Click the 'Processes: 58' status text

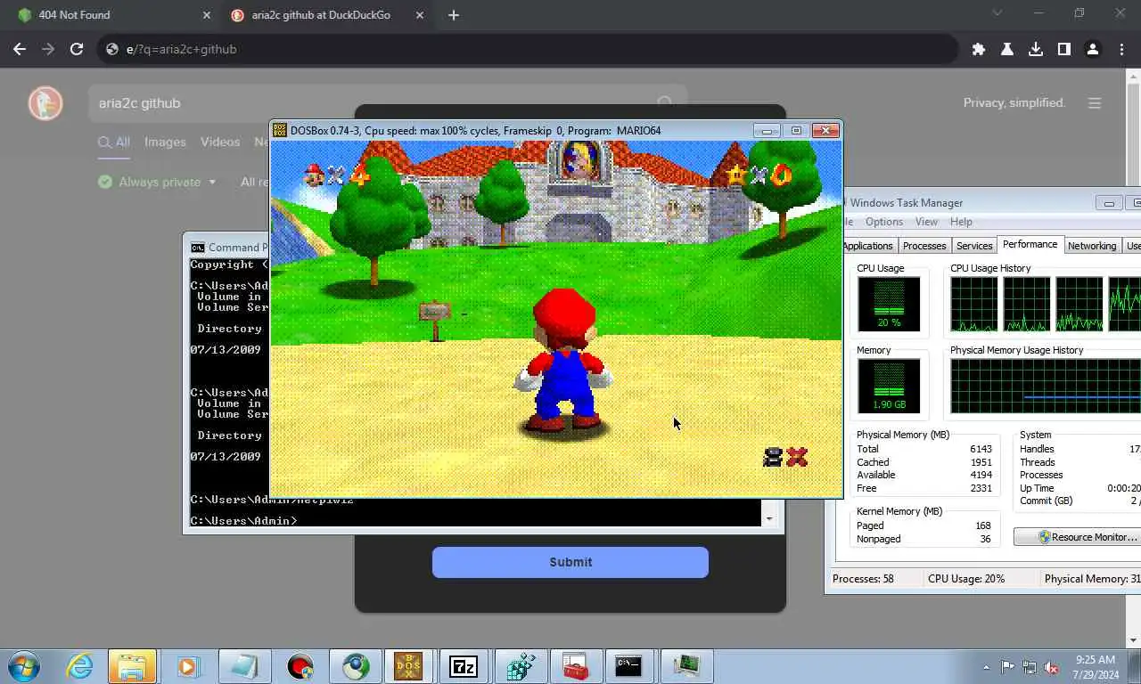tap(863, 579)
